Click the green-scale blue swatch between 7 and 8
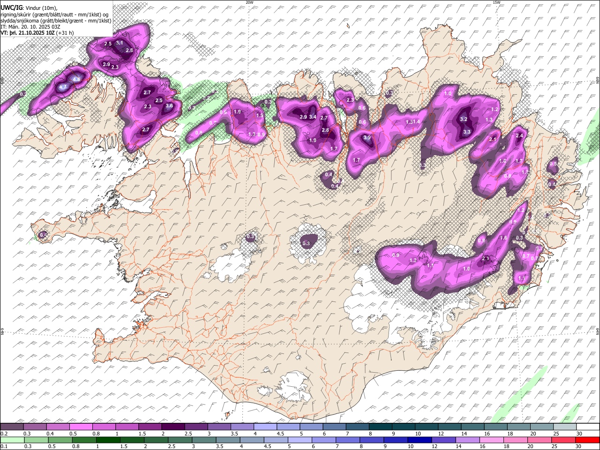 point(347,440)
